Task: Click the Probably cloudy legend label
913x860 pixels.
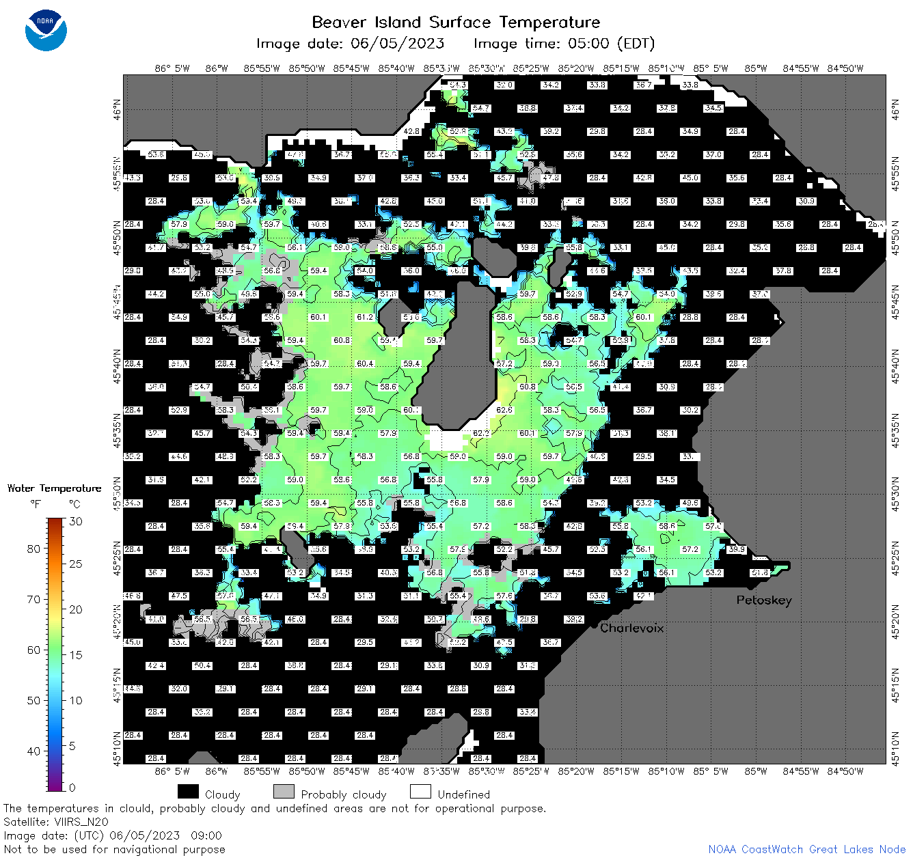Action: coord(343,794)
